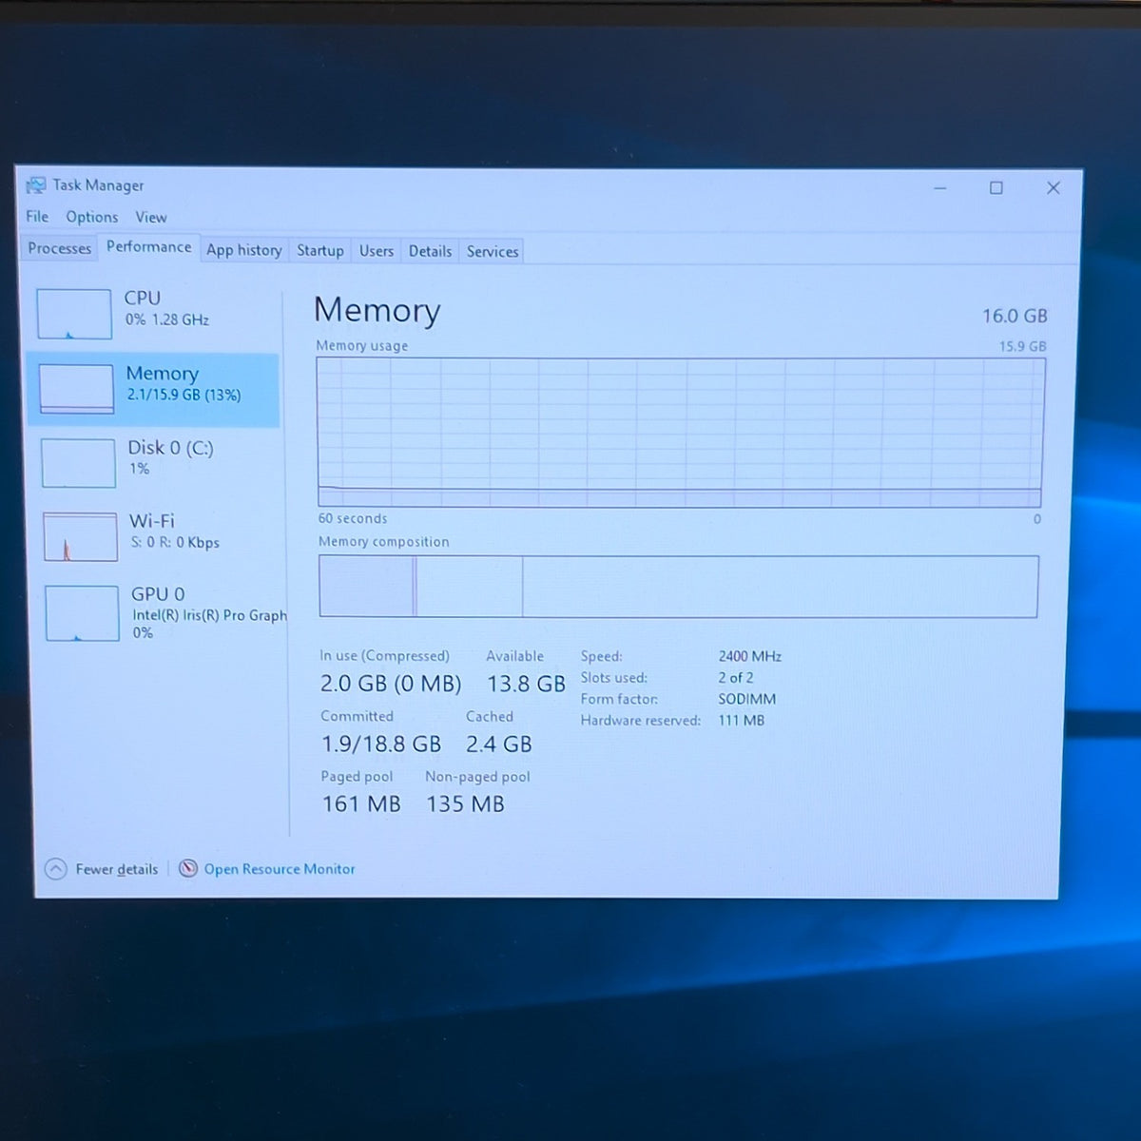Viewport: 1141px width, 1141px height.
Task: Click the Paged pool 161 MB value
Action: (x=361, y=803)
